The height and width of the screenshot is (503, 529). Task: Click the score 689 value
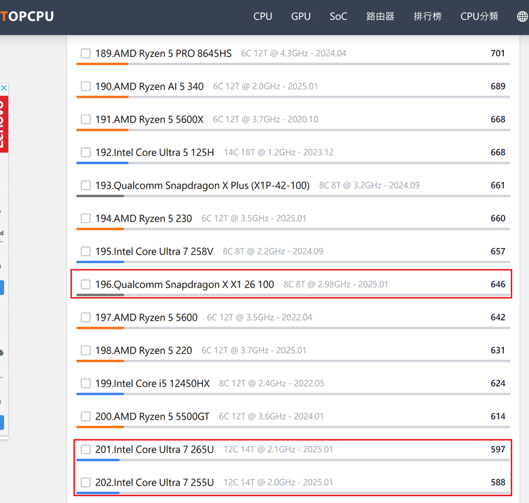[x=498, y=86]
